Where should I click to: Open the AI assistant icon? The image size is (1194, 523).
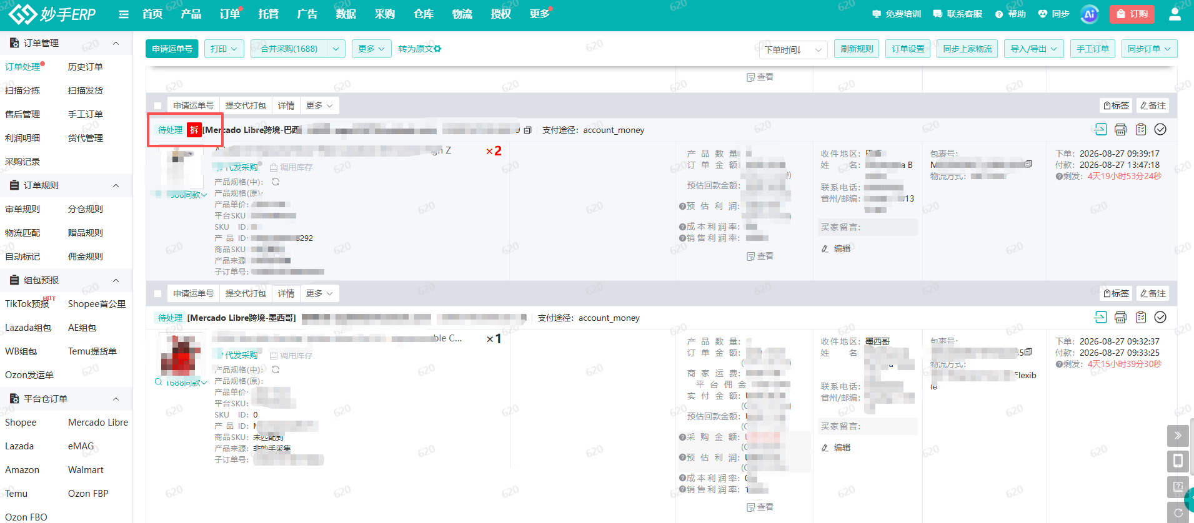pyautogui.click(x=1090, y=14)
